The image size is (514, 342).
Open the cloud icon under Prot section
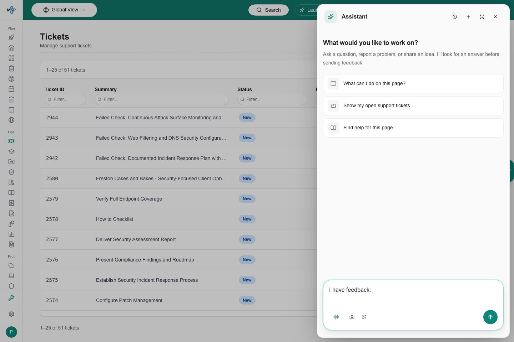pyautogui.click(x=11, y=265)
